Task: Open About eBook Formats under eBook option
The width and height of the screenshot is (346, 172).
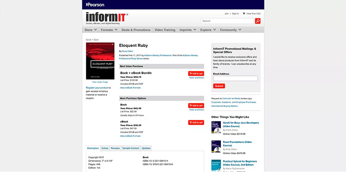Action: [x=130, y=136]
